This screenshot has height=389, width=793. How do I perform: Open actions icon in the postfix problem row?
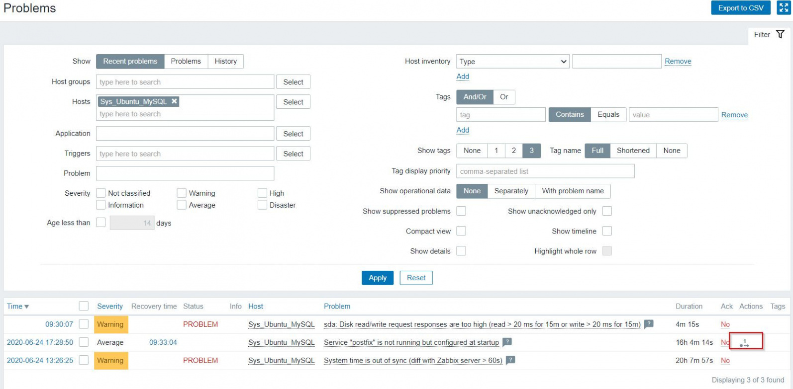(x=745, y=343)
